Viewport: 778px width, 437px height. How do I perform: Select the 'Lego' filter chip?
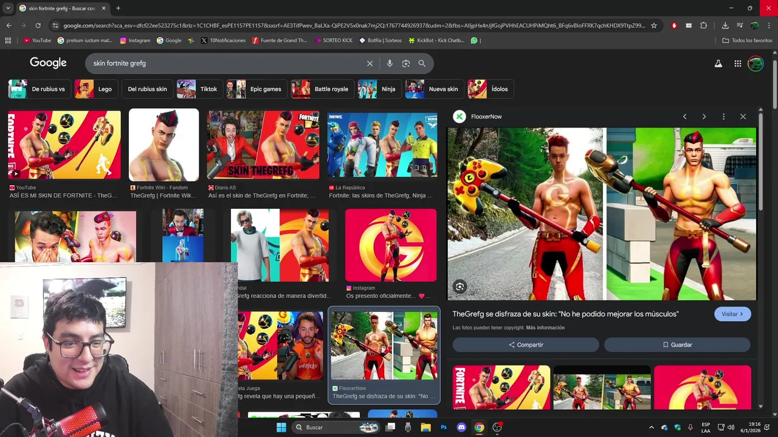96,89
